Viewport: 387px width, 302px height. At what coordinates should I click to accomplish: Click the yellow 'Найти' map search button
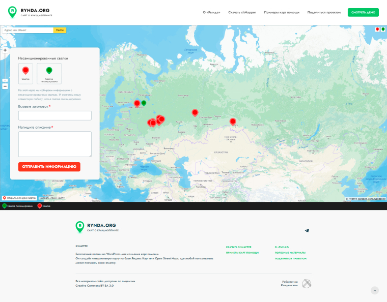click(60, 30)
